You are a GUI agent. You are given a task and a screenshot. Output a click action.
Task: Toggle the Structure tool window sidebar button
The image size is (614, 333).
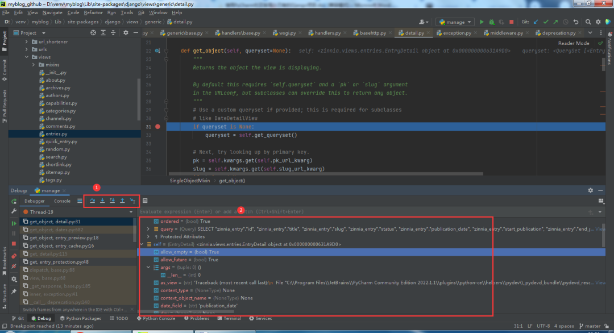[5, 297]
